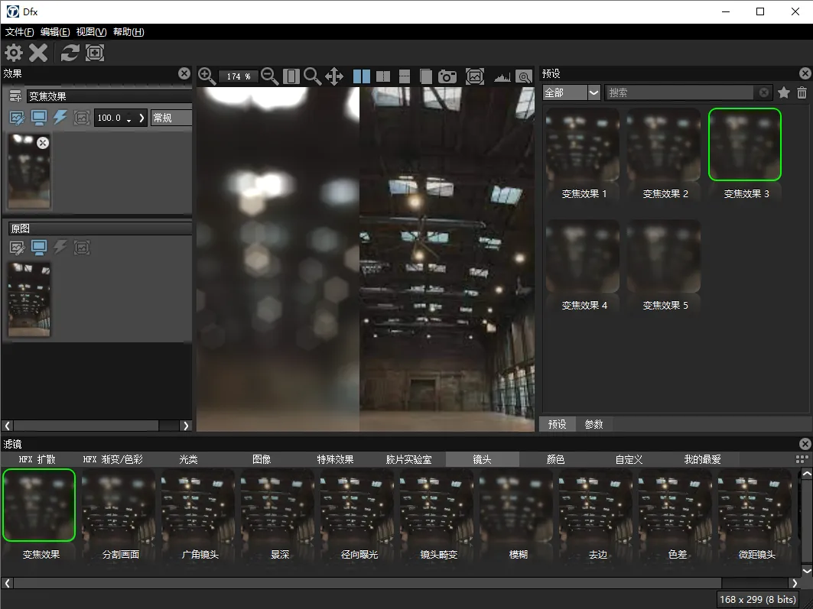This screenshot has height=609, width=813.
Task: Expand the arrow next to opacity 100.0
Action: tap(141, 118)
